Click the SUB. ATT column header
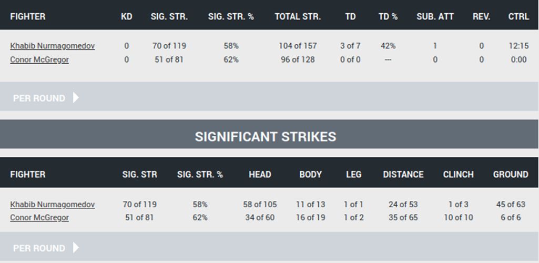 pos(435,16)
